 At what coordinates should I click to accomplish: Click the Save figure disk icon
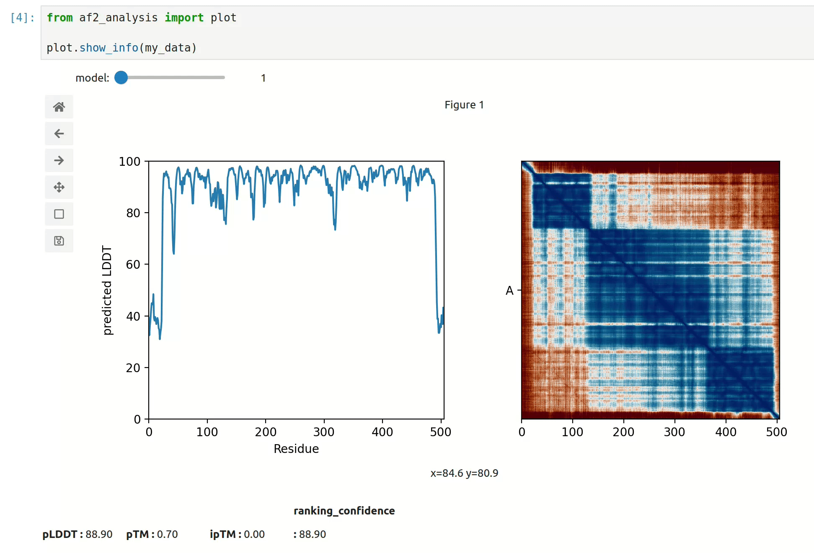[59, 241]
